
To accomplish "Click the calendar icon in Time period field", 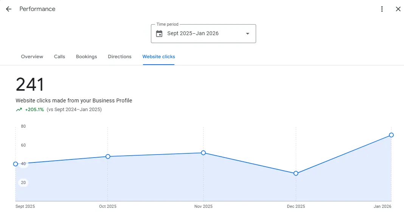I will (x=159, y=34).
